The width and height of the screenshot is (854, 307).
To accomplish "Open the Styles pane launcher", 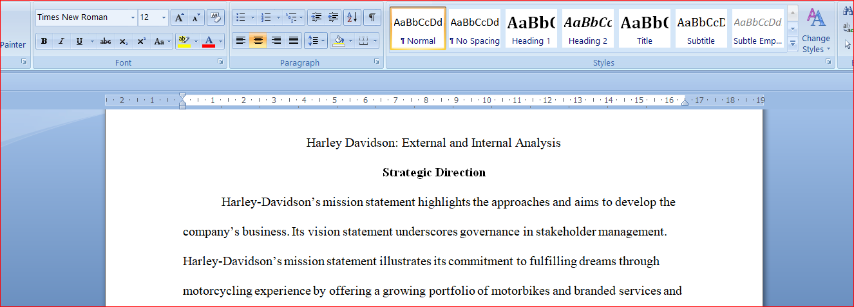I will tap(828, 62).
